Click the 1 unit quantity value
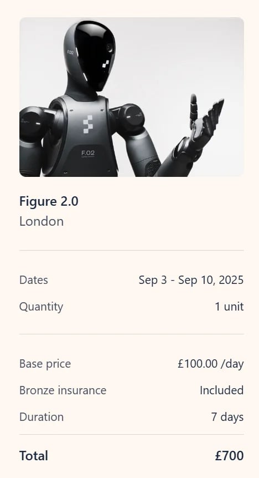Image resolution: width=259 pixels, height=478 pixels. pos(230,307)
